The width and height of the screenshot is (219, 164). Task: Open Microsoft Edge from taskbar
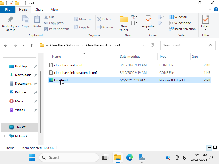coord(129,158)
